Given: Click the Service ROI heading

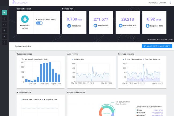Looking at the screenshot, I should tap(67, 9).
